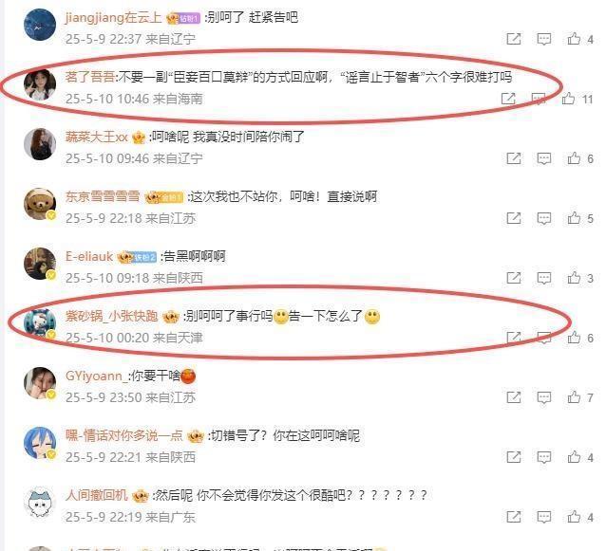Image resolution: width=606 pixels, height=551 pixels.
Task: Click 人间撤回机's cat avatar
Action: point(40,503)
